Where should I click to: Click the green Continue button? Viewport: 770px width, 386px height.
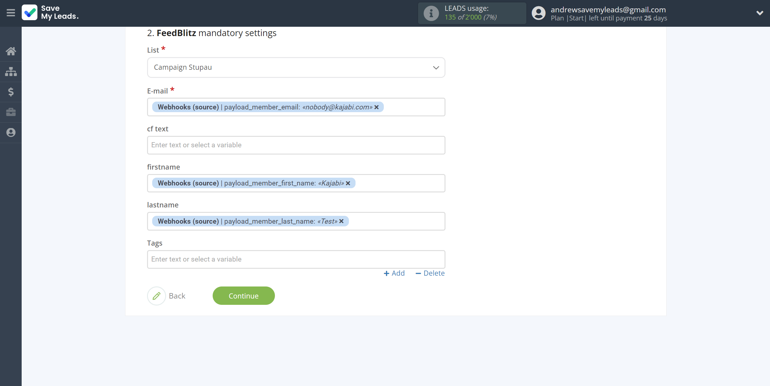244,296
